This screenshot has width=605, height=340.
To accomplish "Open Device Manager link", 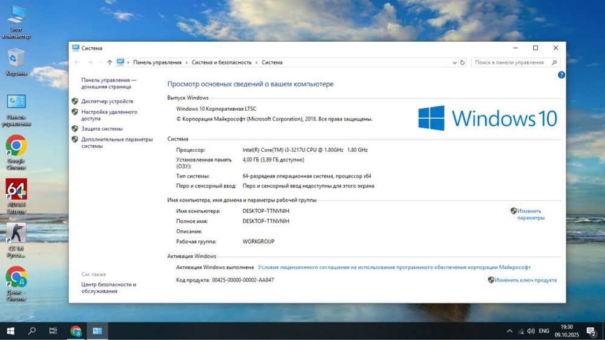I will coord(107,101).
